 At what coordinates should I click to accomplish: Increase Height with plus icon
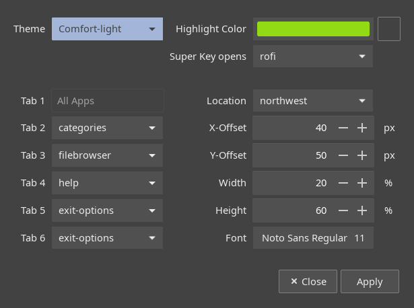pyautogui.click(x=362, y=210)
